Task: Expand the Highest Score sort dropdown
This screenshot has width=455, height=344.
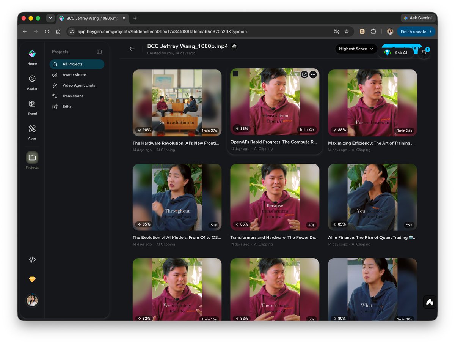Action: (356, 49)
